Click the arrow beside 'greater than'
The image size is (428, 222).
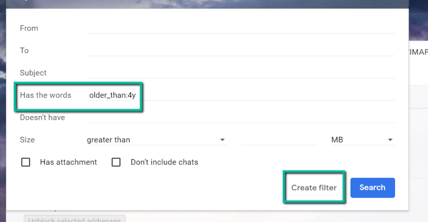click(x=223, y=140)
